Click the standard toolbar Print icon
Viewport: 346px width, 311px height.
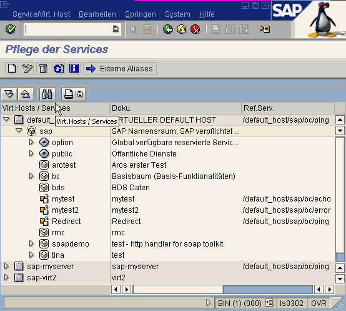pyautogui.click(x=216, y=29)
